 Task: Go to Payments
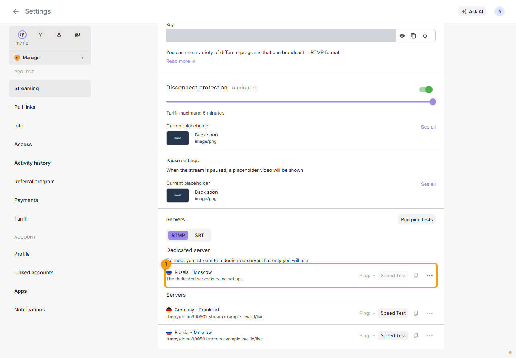[50, 200]
